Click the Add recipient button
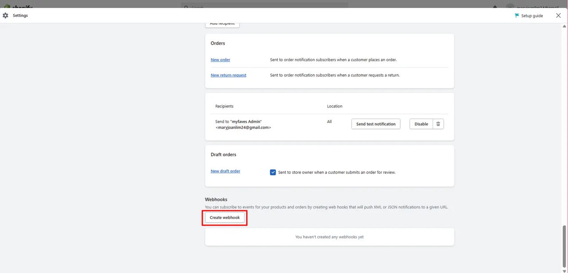This screenshot has height=273, width=568. (222, 24)
